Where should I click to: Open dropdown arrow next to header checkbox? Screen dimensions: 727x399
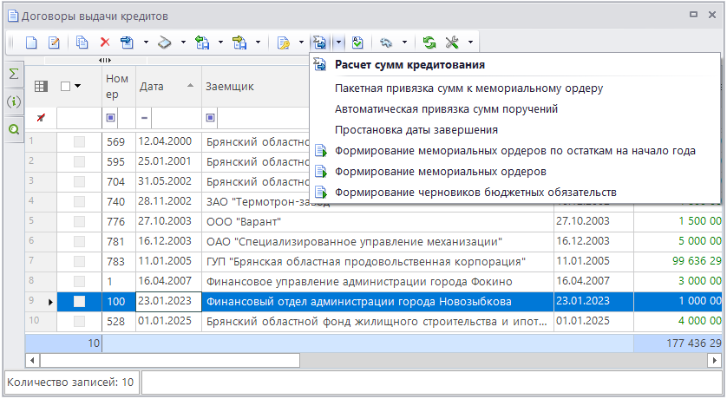78,86
